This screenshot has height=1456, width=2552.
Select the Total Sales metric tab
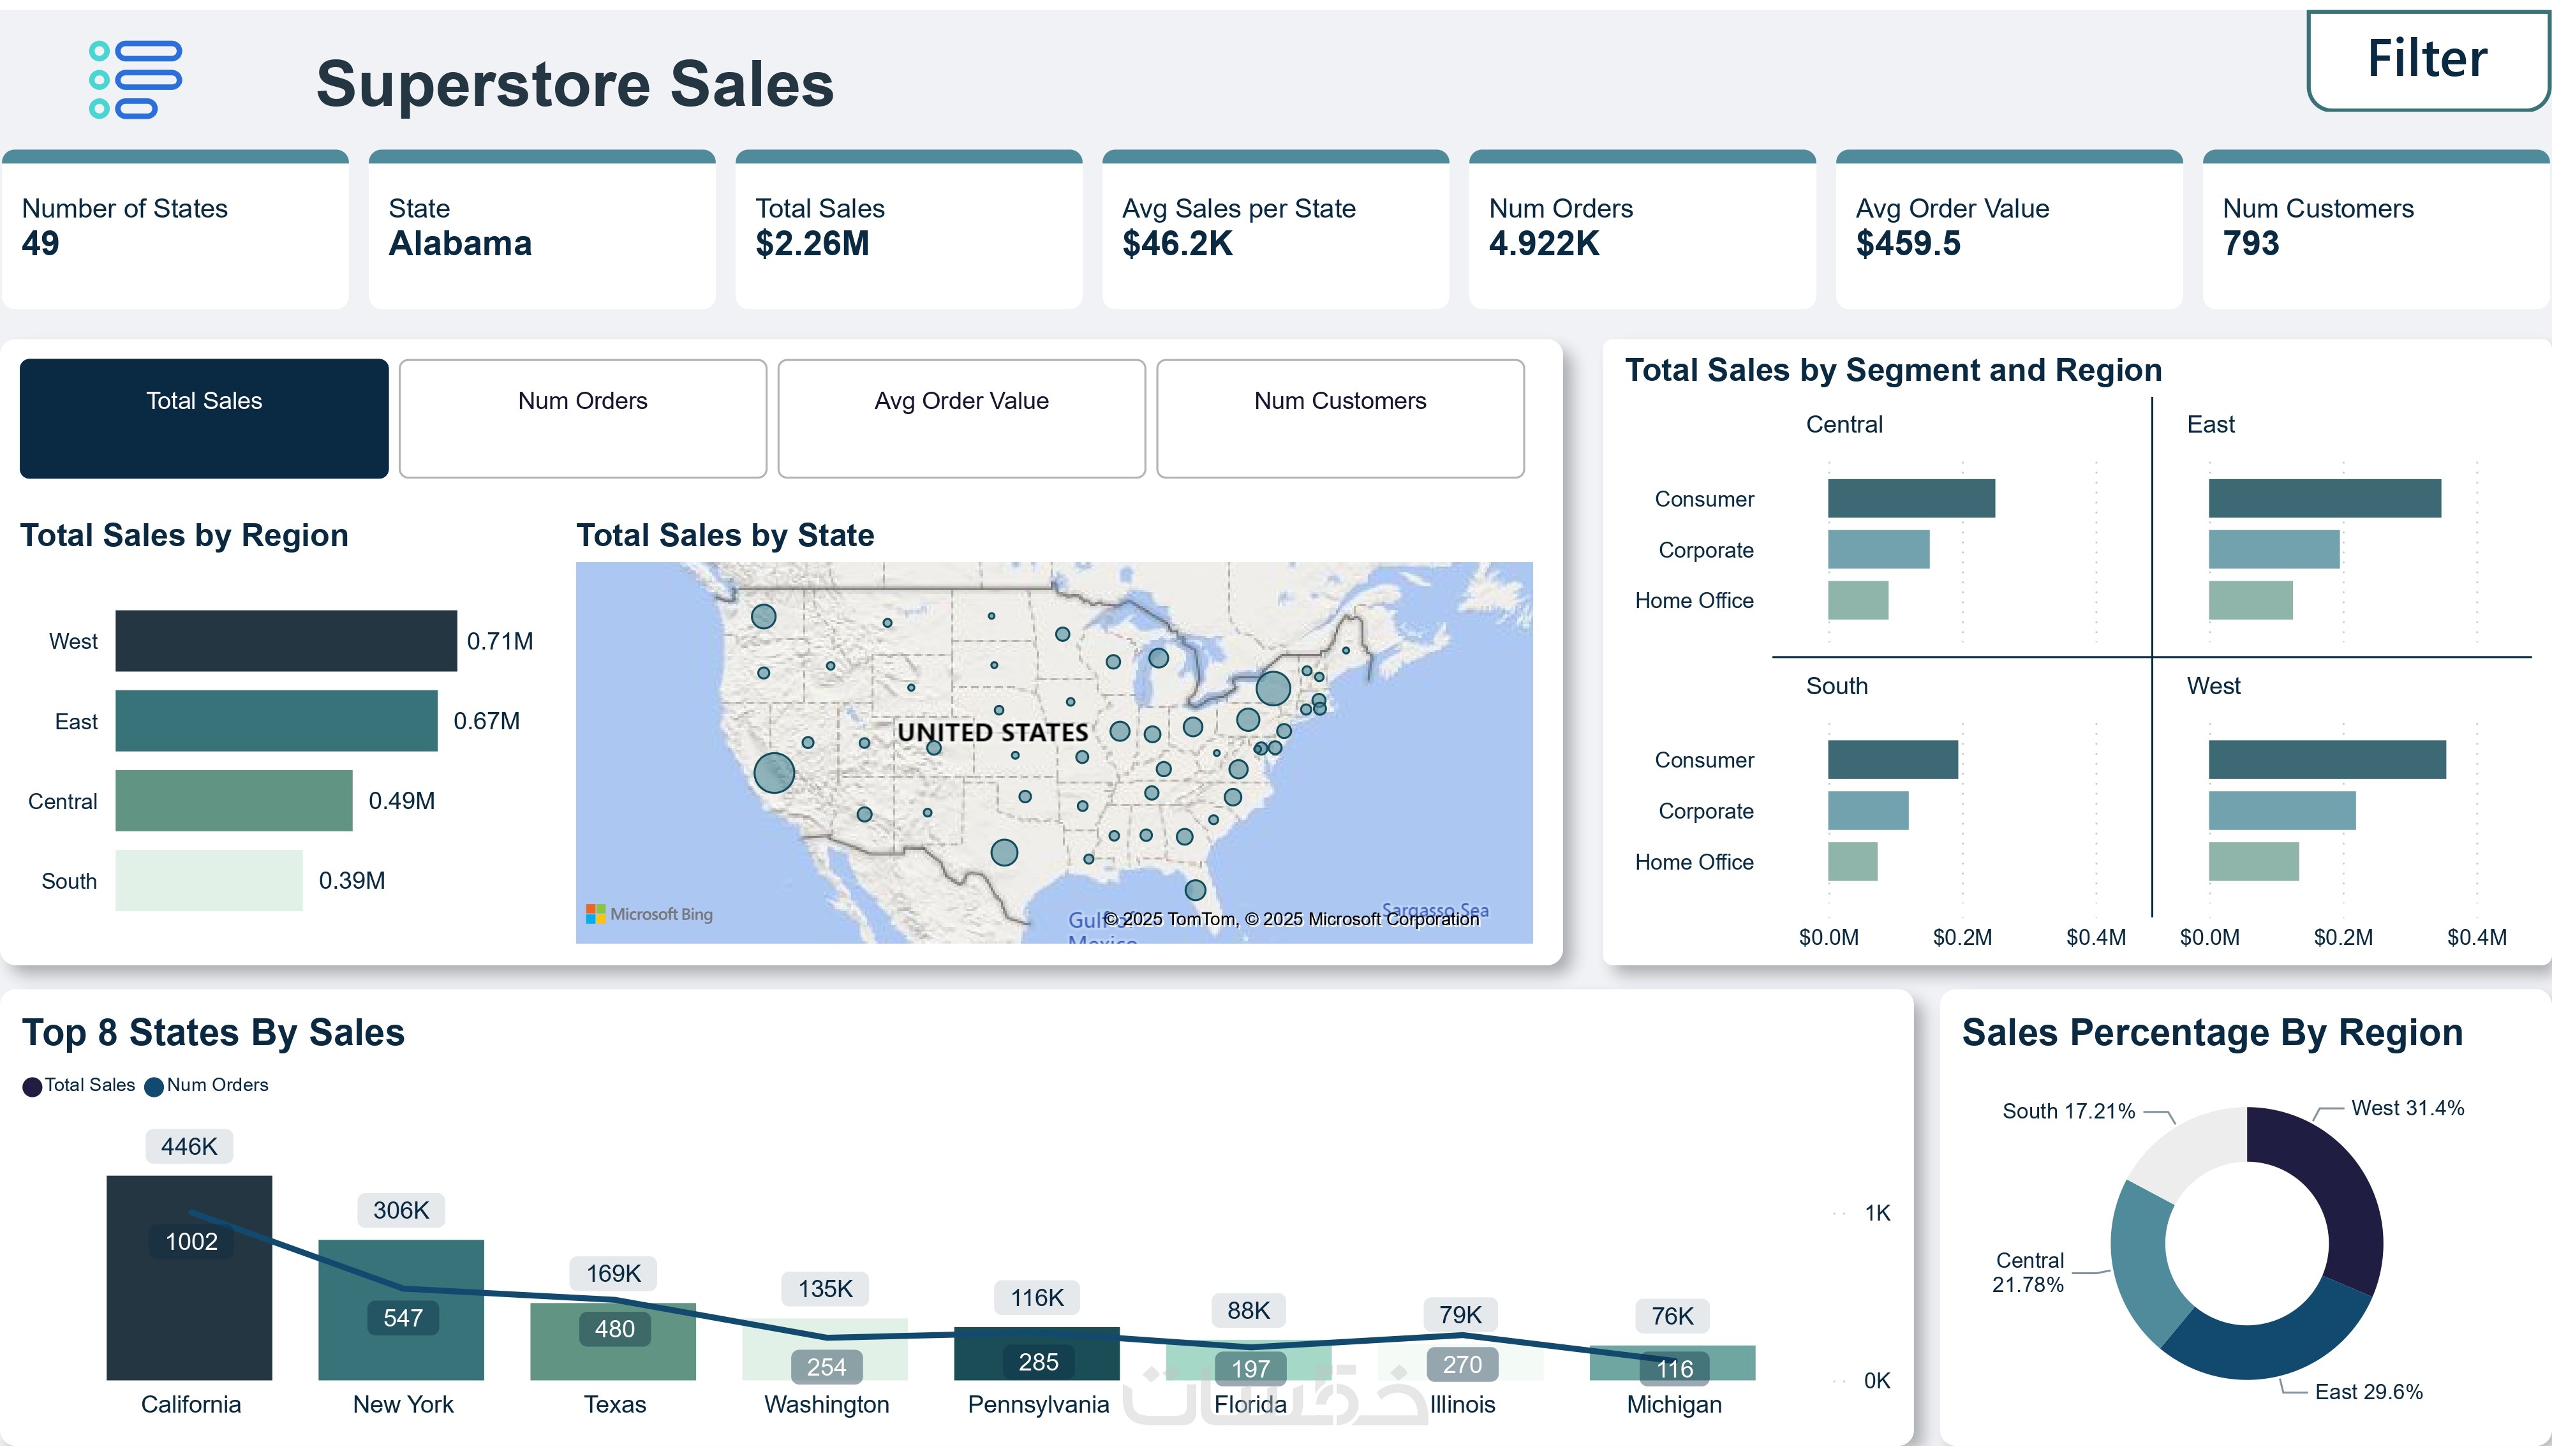tap(204, 418)
